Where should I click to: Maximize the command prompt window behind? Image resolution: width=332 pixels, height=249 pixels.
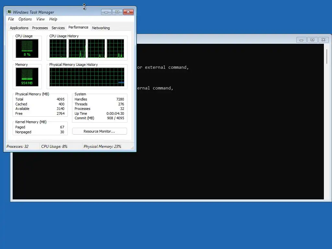(312, 40)
